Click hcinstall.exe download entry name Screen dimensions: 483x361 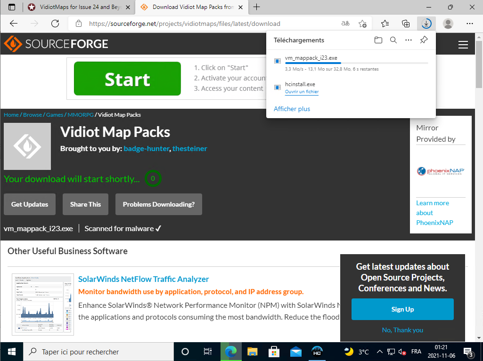coord(300,84)
